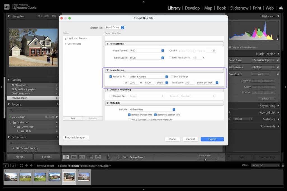Switch to Loupe view in toolbar

click(74, 157)
